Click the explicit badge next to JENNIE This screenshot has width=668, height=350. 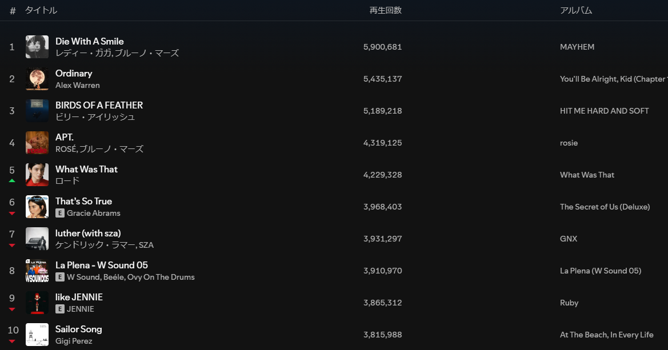[x=60, y=309]
